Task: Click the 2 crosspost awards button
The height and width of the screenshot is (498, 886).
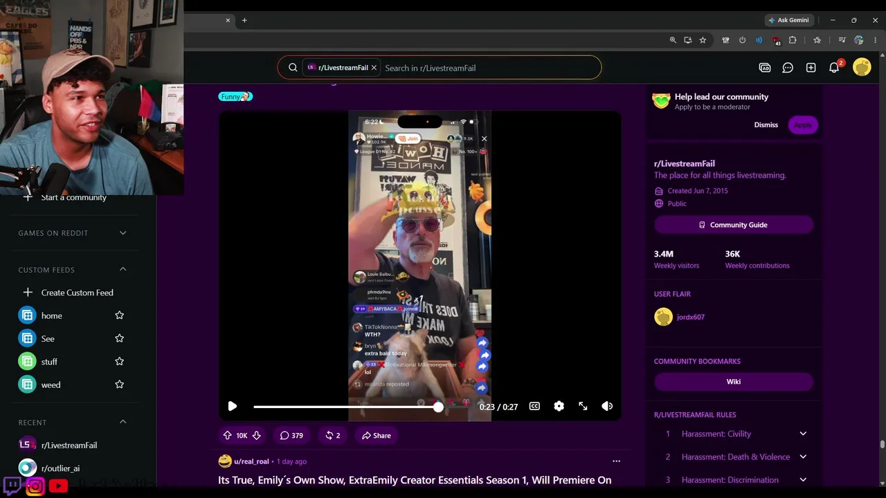Action: click(333, 436)
